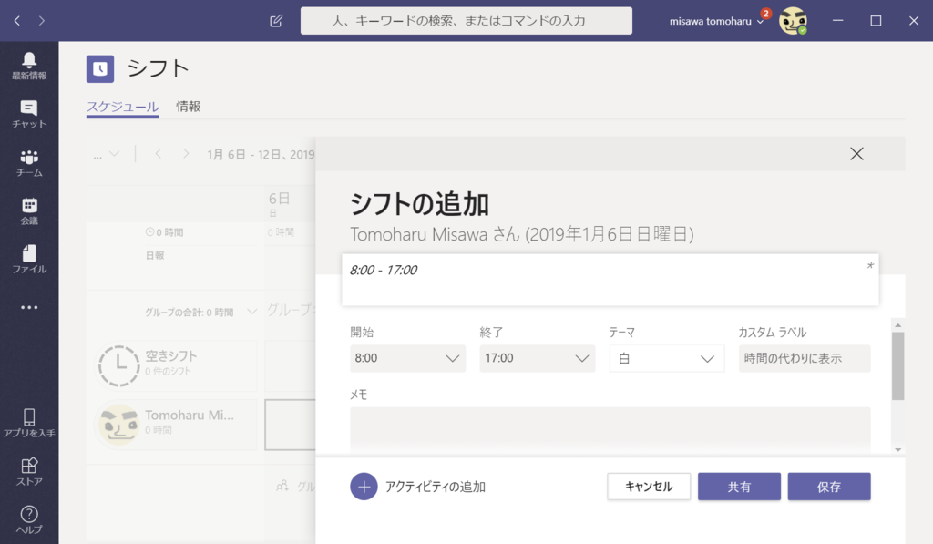The height and width of the screenshot is (544, 933).
Task: Switch to the 情報 tab
Action: [188, 106]
